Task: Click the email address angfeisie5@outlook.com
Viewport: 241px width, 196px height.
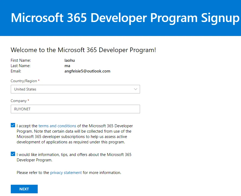Action: tap(88, 71)
